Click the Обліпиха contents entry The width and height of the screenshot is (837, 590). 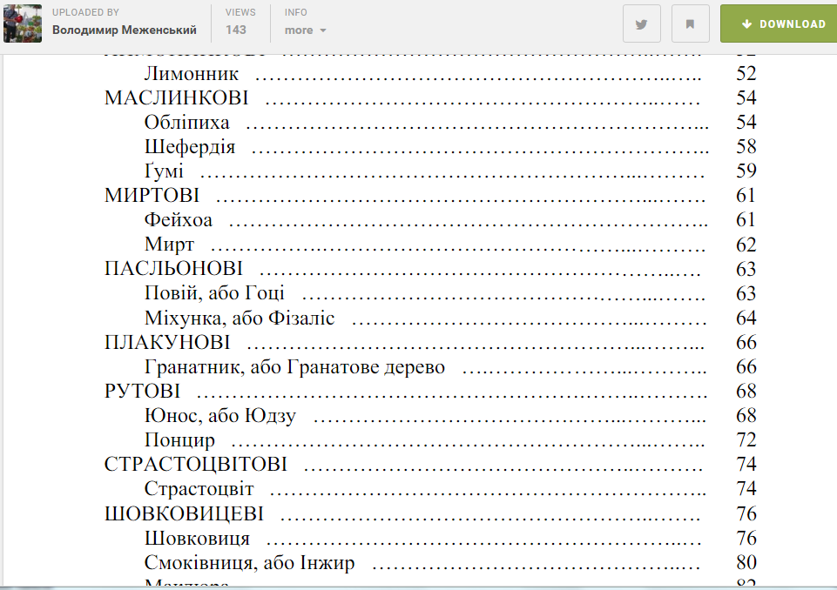187,122
